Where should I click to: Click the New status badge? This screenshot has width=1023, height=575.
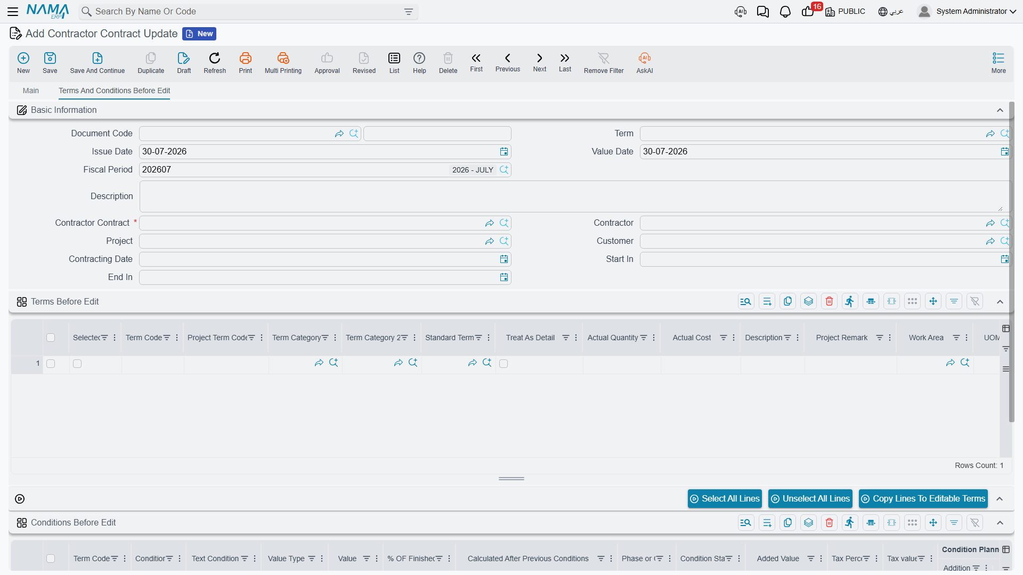199,34
